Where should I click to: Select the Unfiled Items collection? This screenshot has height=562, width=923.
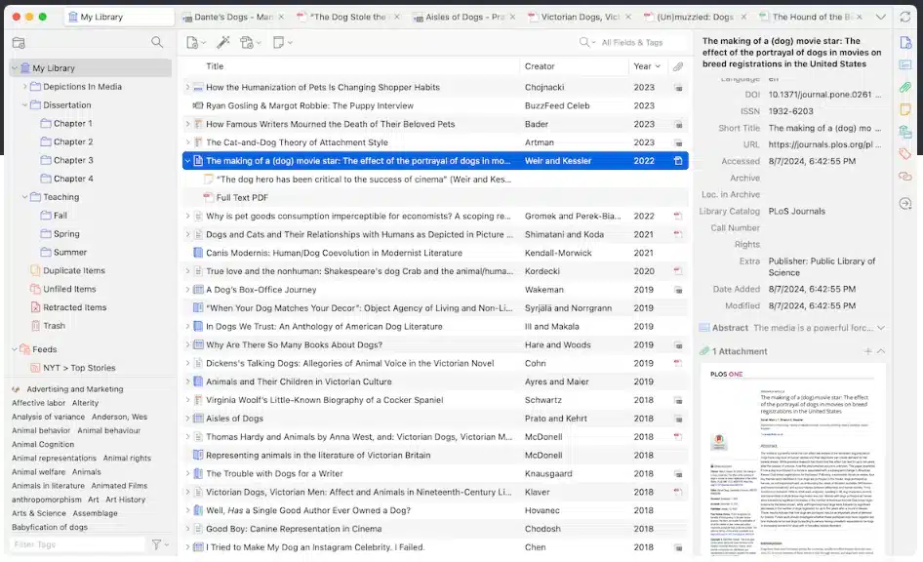coord(69,289)
